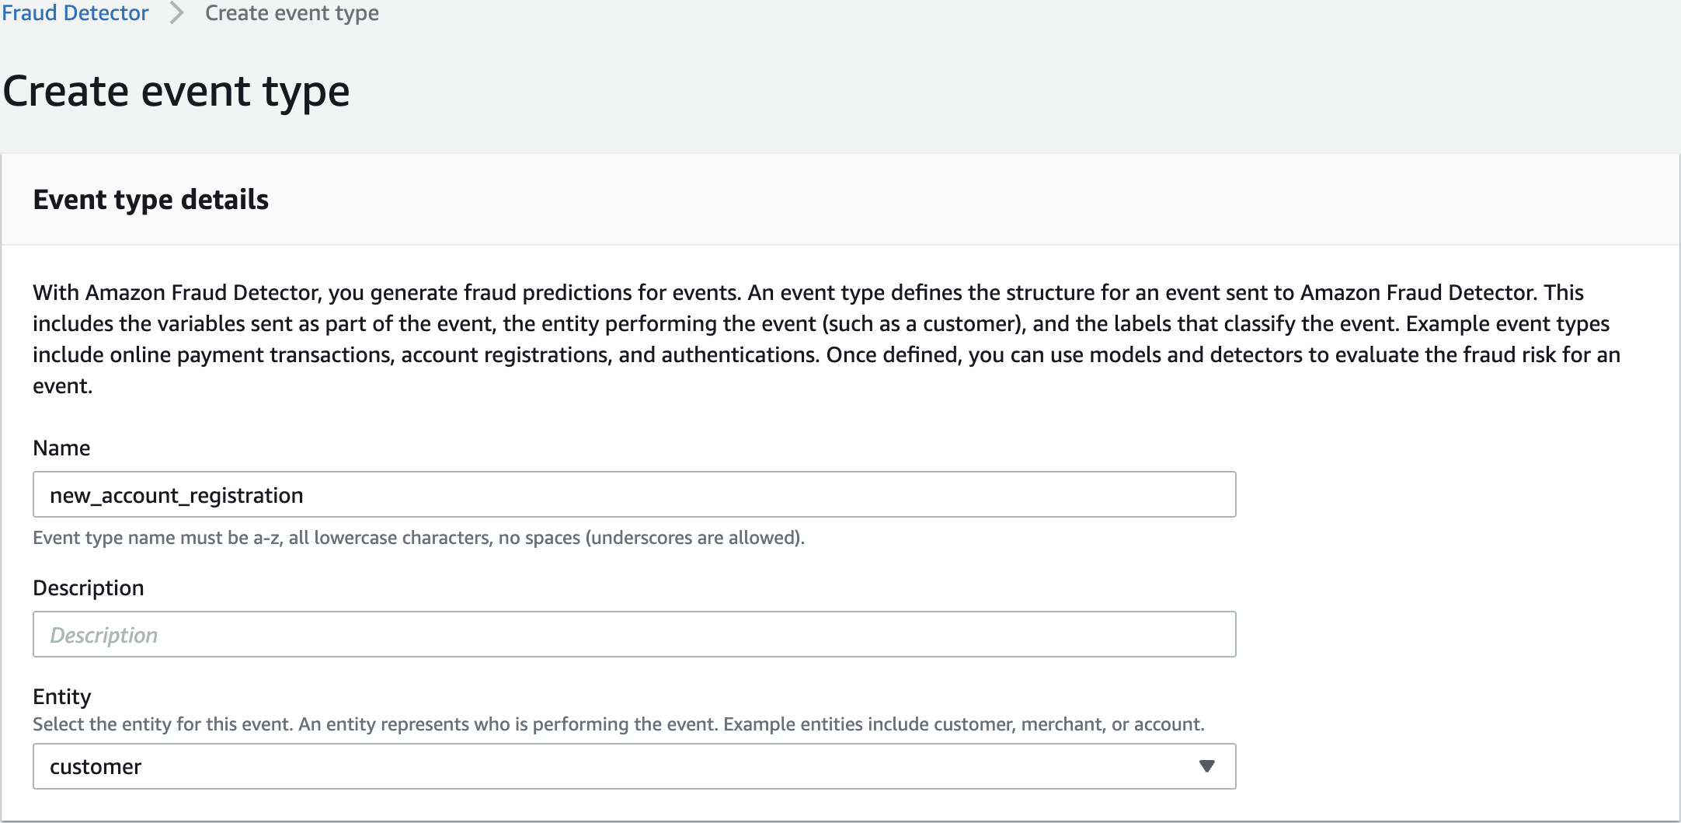Click the Description field label

[x=89, y=588]
